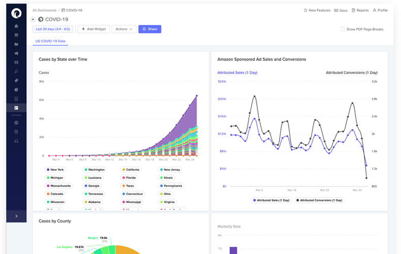Open the globe icon in the sidebar
The height and width of the screenshot is (254, 401).
pyautogui.click(x=16, y=122)
